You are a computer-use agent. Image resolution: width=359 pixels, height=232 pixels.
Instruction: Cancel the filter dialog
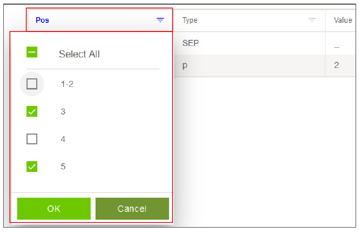pos(132,209)
